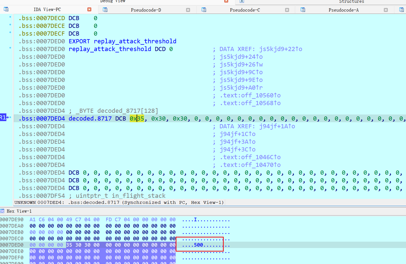Select the decoded.8717 label in the disassembly
The height and width of the screenshot is (264, 406).
[90, 119]
